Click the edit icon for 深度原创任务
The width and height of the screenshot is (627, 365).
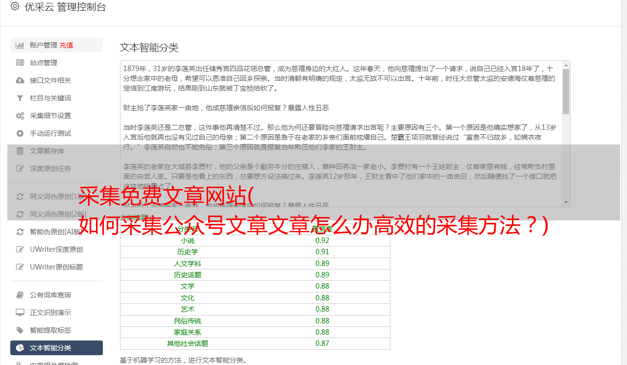(20, 169)
